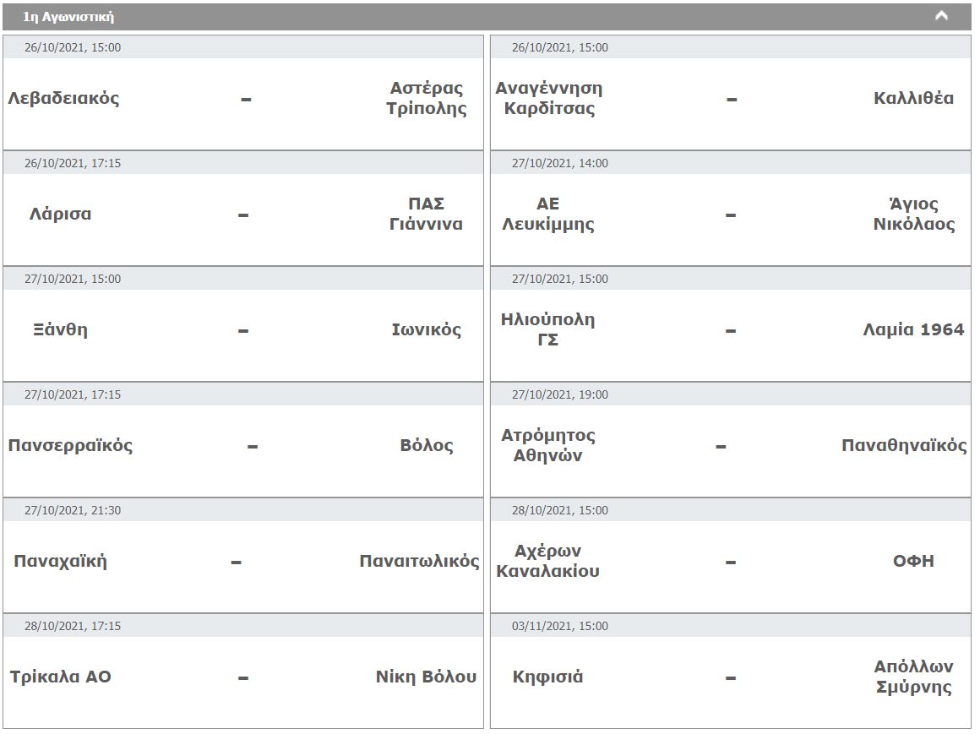Click the Καλλιθέα team name

pos(913,98)
